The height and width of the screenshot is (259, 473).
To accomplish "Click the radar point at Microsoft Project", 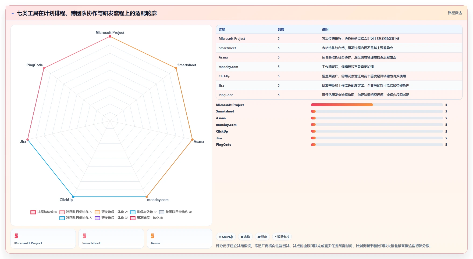I will point(110,37).
